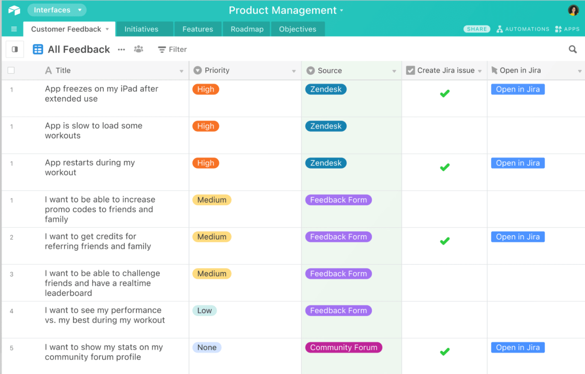
Task: Click the Priority field type icon
Action: [198, 70]
